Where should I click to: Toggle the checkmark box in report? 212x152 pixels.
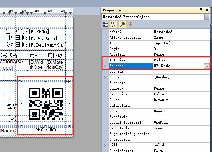[12, 118]
